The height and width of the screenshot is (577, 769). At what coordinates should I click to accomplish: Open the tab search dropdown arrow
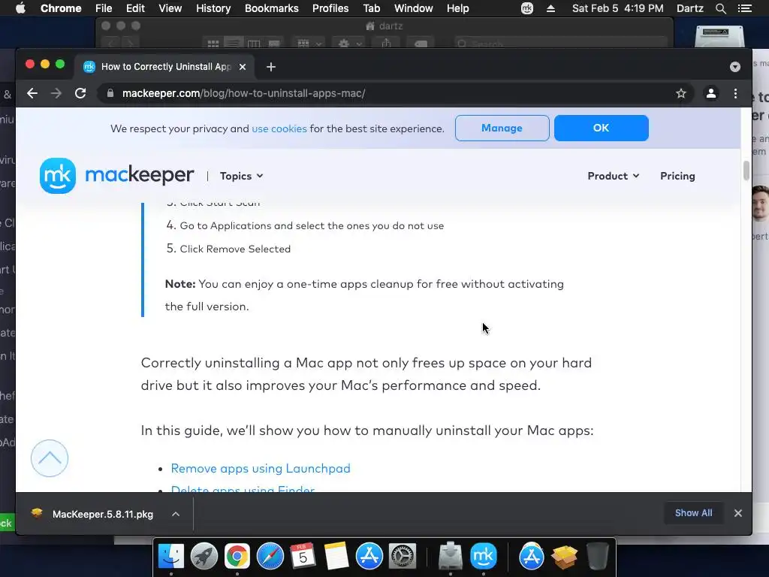point(734,67)
